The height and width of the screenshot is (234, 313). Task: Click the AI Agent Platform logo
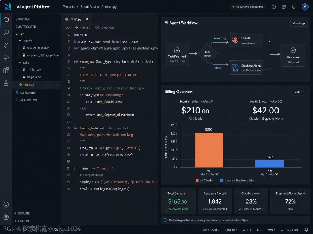pos(8,7)
